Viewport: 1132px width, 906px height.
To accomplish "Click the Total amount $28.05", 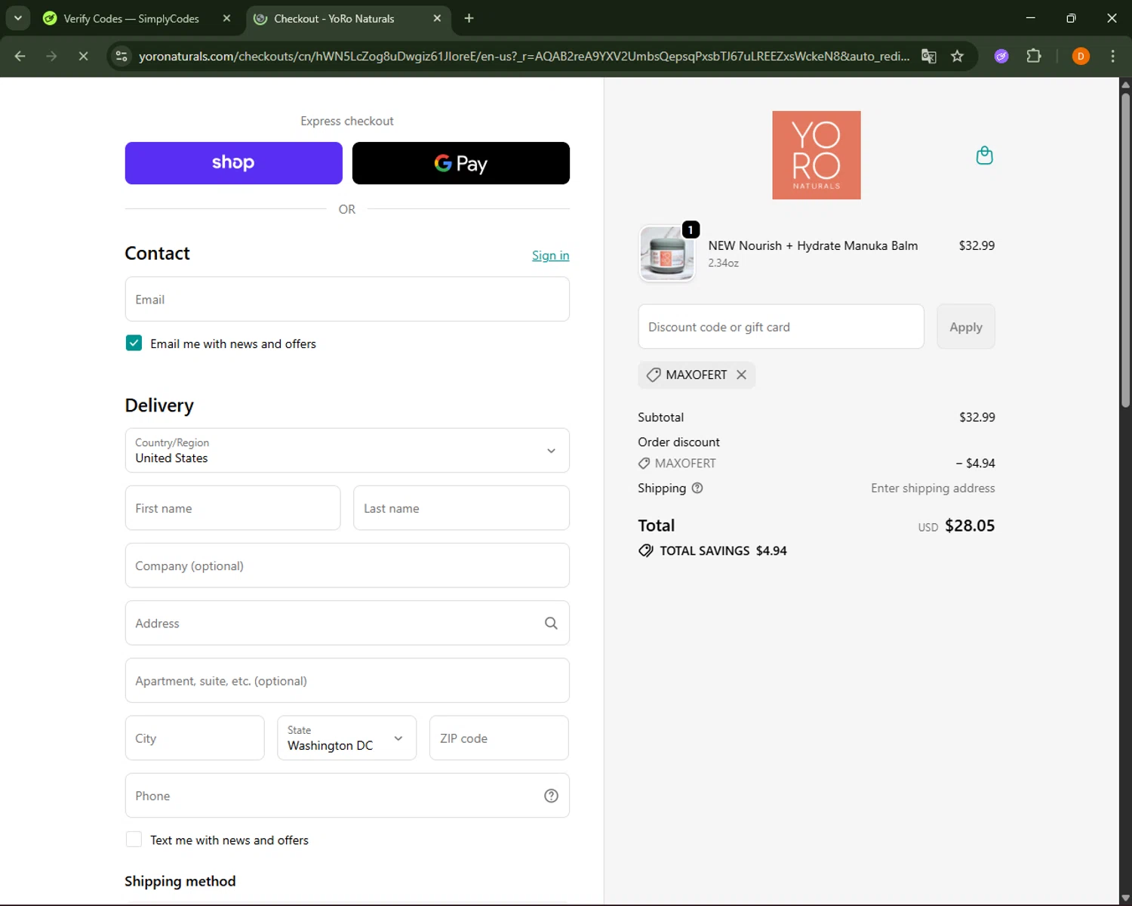I will [x=970, y=525].
